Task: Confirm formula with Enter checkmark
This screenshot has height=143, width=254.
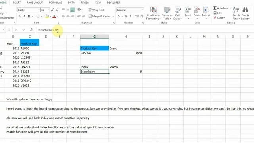Action: coord(24,30)
